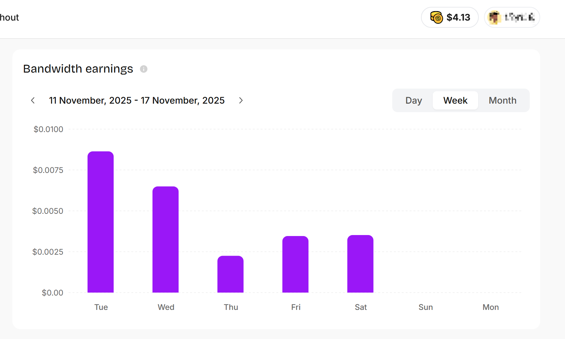565x339 pixels.
Task: Click the Mon label on the chart axis
Action: 491,307
